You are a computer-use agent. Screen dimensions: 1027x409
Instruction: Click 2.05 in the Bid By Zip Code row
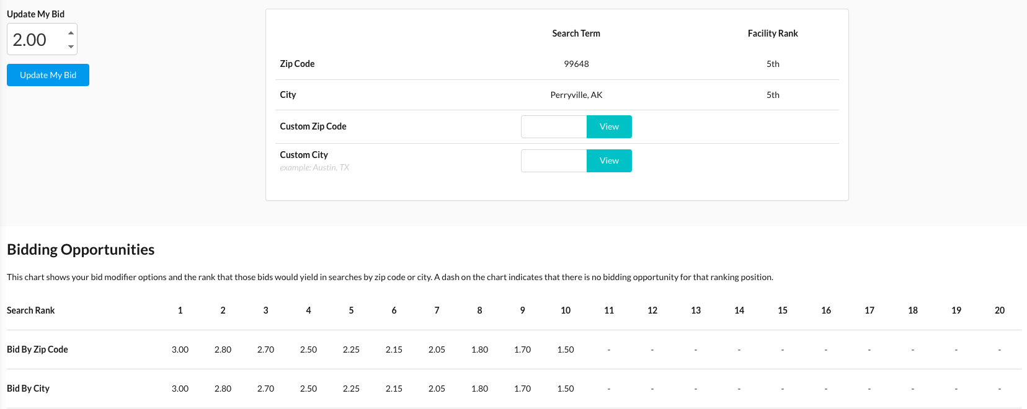(x=437, y=350)
